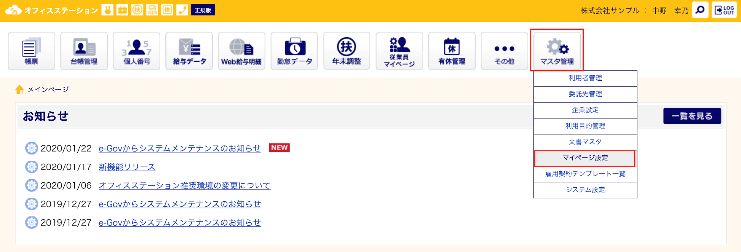Click the home icon beside メインページ
Viewport: 741px width, 252px height.
click(x=20, y=89)
